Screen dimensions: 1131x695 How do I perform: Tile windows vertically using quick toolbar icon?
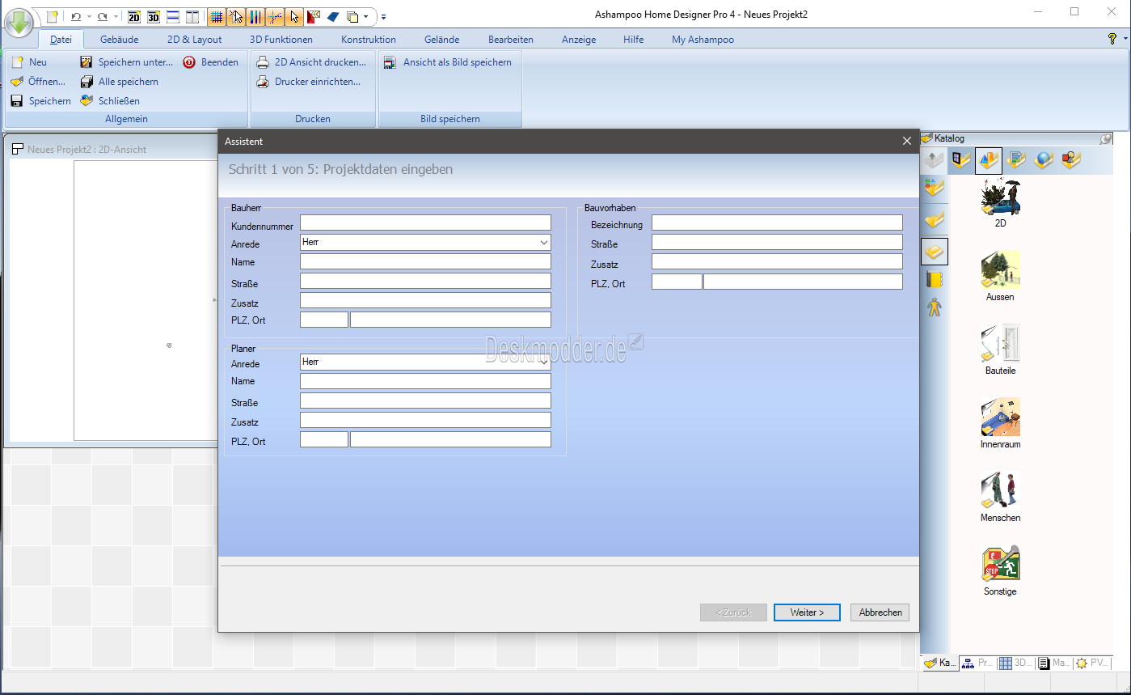[x=192, y=16]
